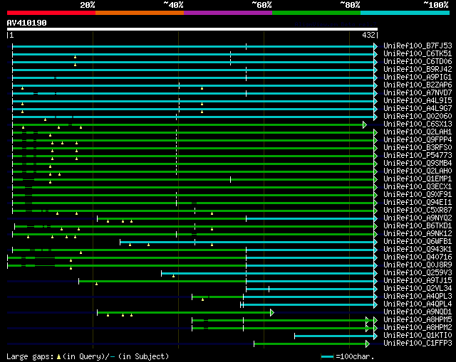
Task: Click the UniRef100_Q02060 label
Action: point(418,117)
